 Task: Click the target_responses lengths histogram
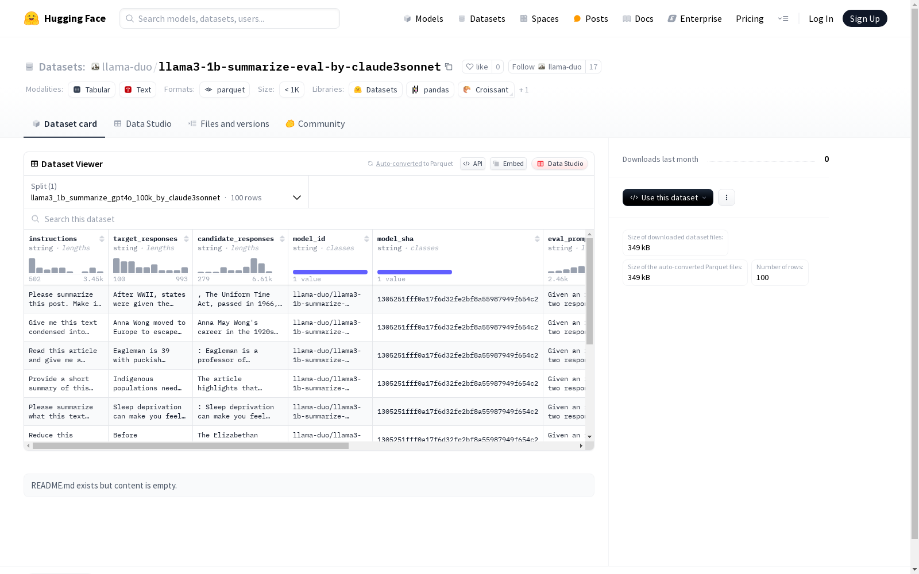150,265
